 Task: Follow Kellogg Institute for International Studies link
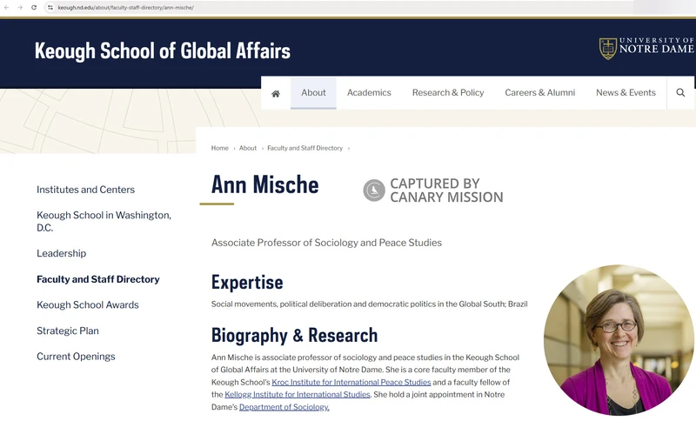[x=298, y=394]
